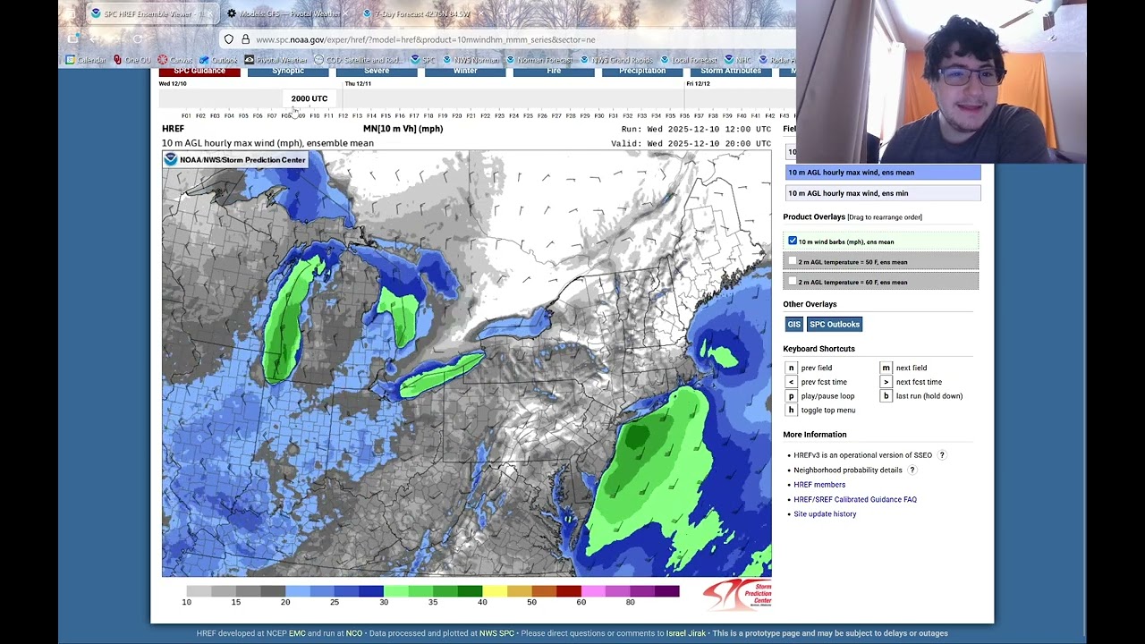This screenshot has width=1145, height=644.
Task: Open the Winter menu
Action: [465, 72]
